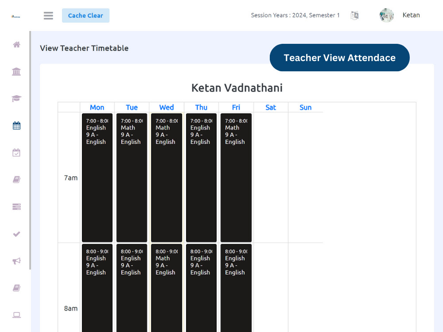Open Ketan's profile avatar
Image resolution: width=443 pixels, height=332 pixels.
[386, 15]
